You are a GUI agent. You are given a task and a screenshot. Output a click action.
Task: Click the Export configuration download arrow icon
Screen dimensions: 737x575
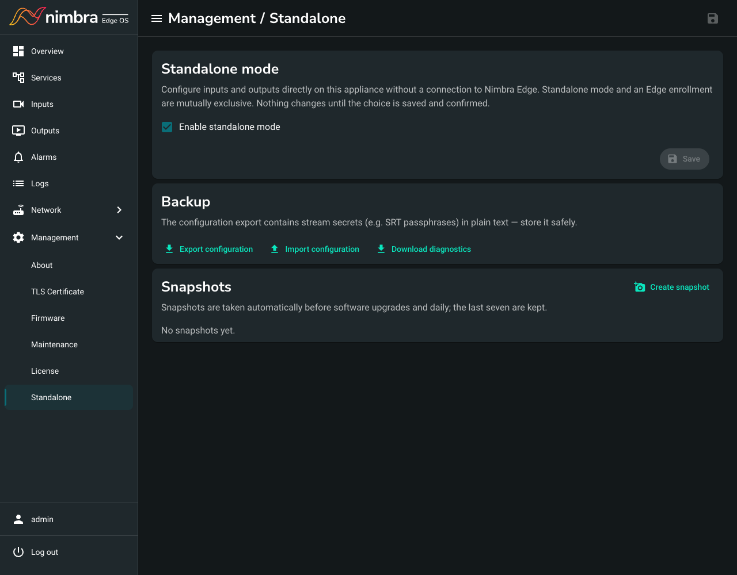[x=169, y=249]
